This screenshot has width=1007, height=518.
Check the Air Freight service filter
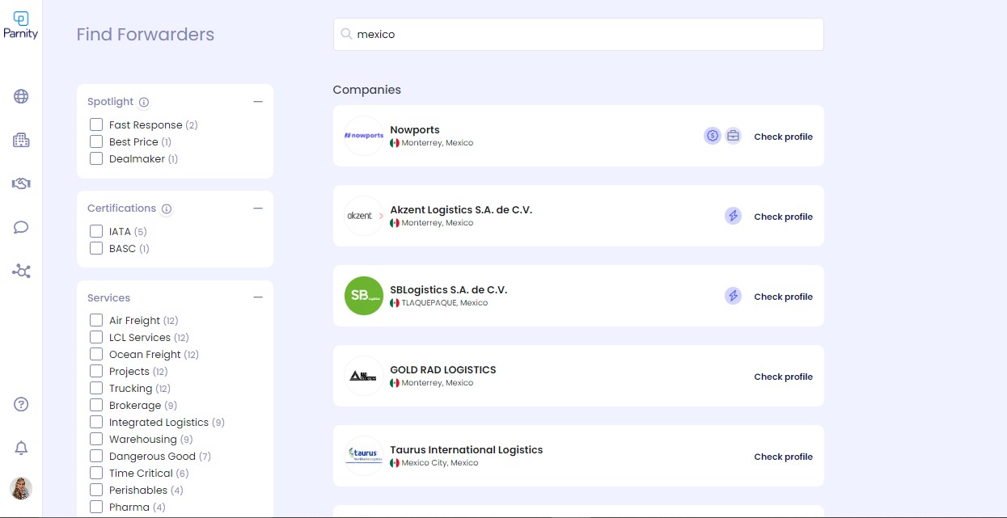point(96,320)
